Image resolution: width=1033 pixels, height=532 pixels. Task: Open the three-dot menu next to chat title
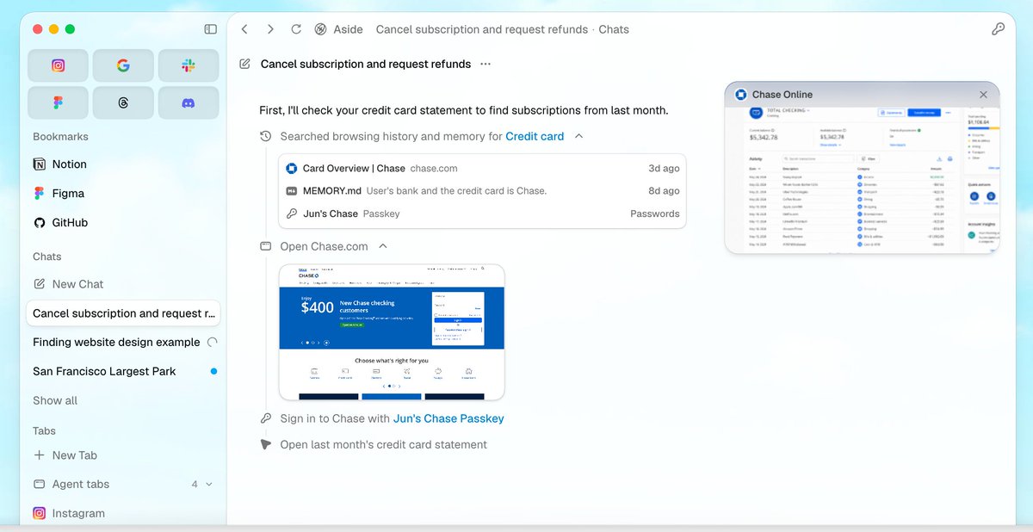[486, 64]
